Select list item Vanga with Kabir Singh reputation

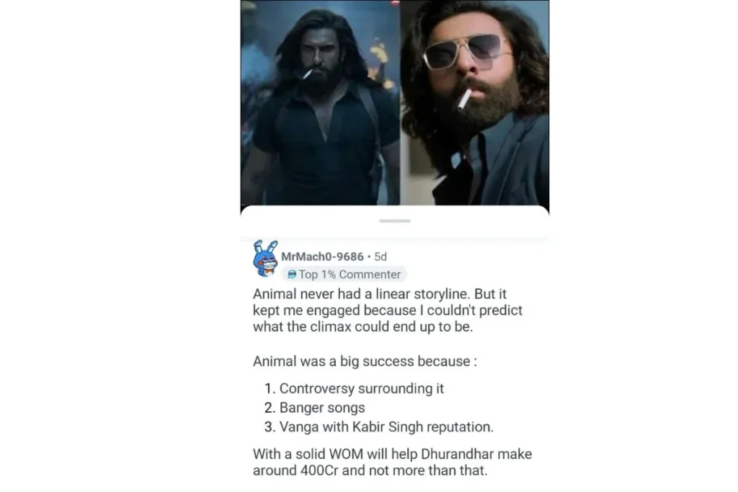pyautogui.click(x=379, y=426)
